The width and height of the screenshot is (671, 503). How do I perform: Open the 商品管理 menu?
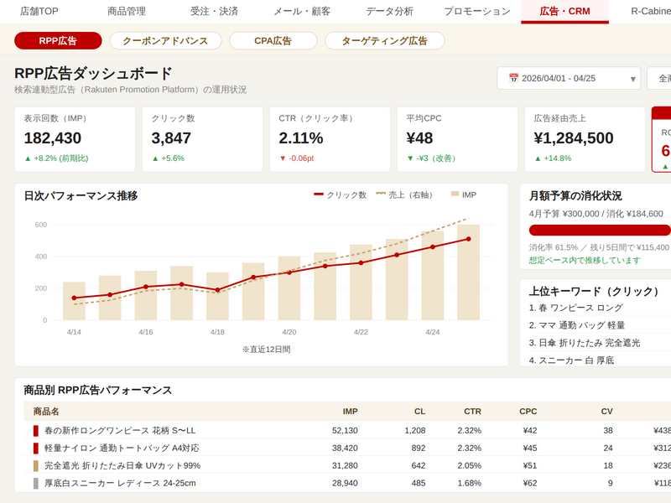coord(127,11)
